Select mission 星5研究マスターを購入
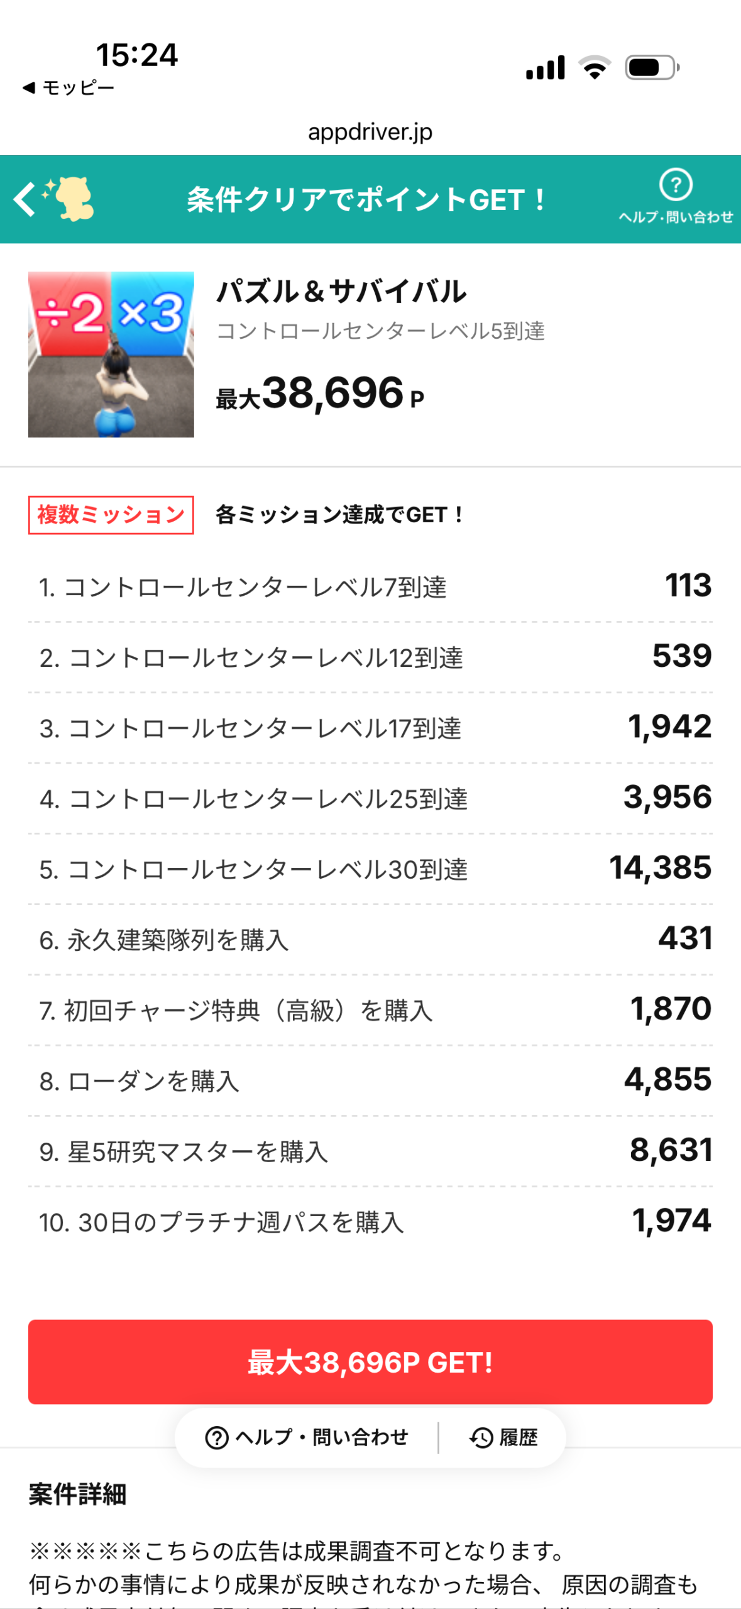741x1609 pixels. pyautogui.click(x=184, y=1152)
